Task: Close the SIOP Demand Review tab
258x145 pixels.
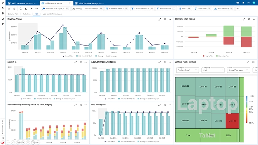Action: [x=71, y=3]
